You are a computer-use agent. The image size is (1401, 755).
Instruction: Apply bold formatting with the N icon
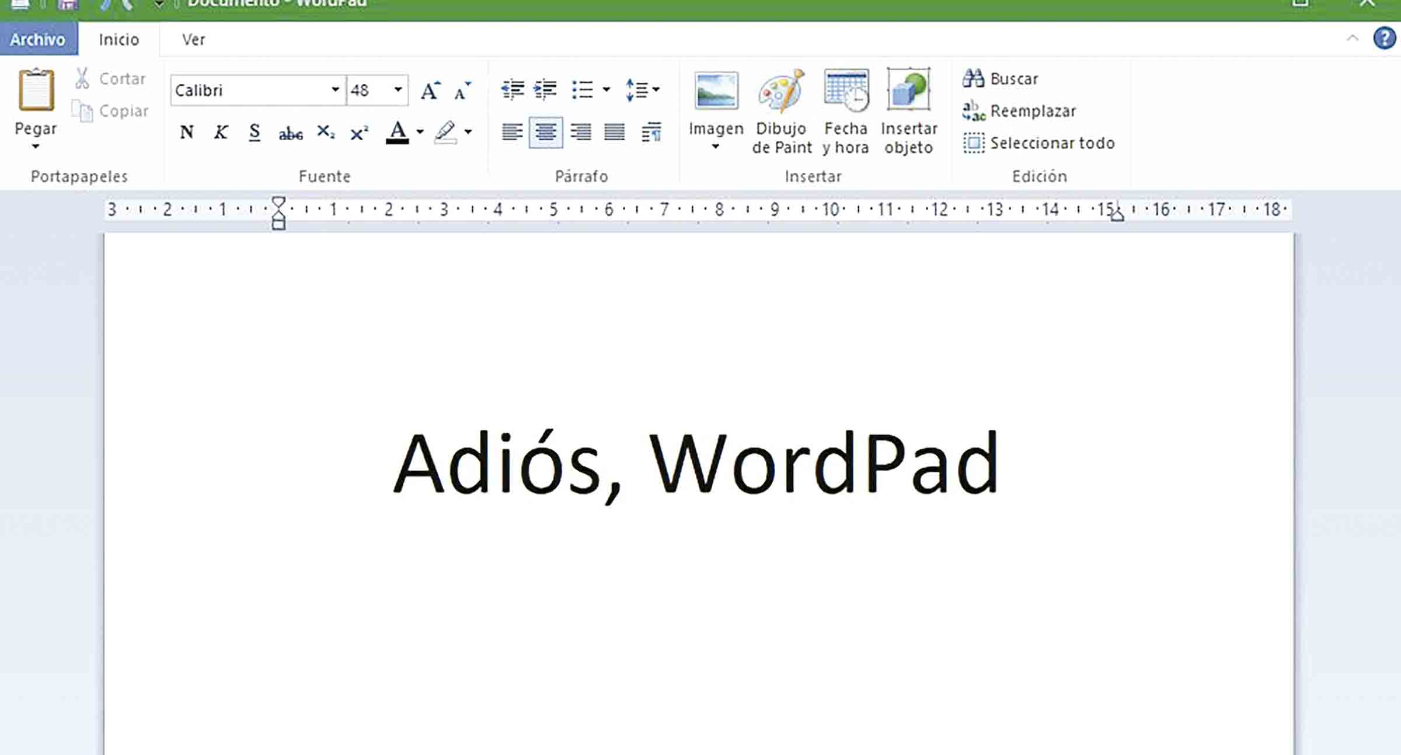[186, 132]
